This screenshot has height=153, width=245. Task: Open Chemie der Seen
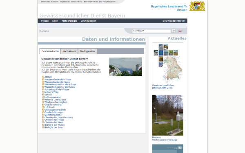click(53, 122)
